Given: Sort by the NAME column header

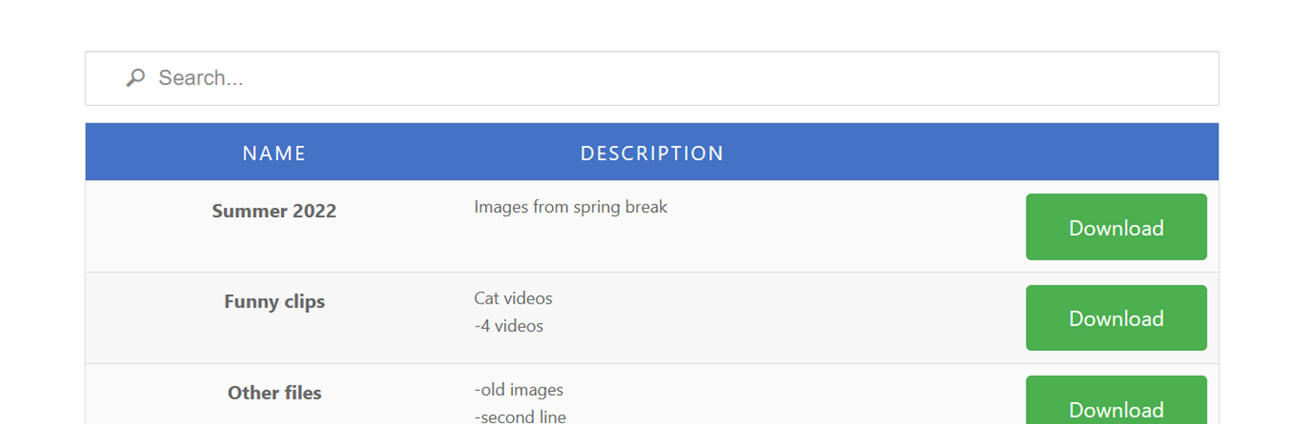Looking at the screenshot, I should pos(274,153).
